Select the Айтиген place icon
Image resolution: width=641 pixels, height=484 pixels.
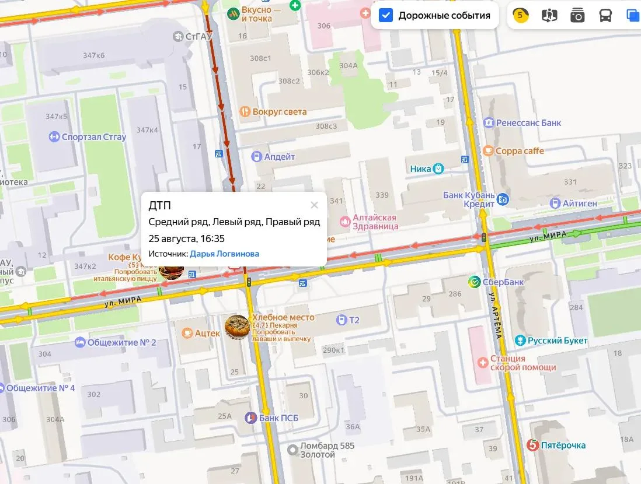click(x=555, y=203)
